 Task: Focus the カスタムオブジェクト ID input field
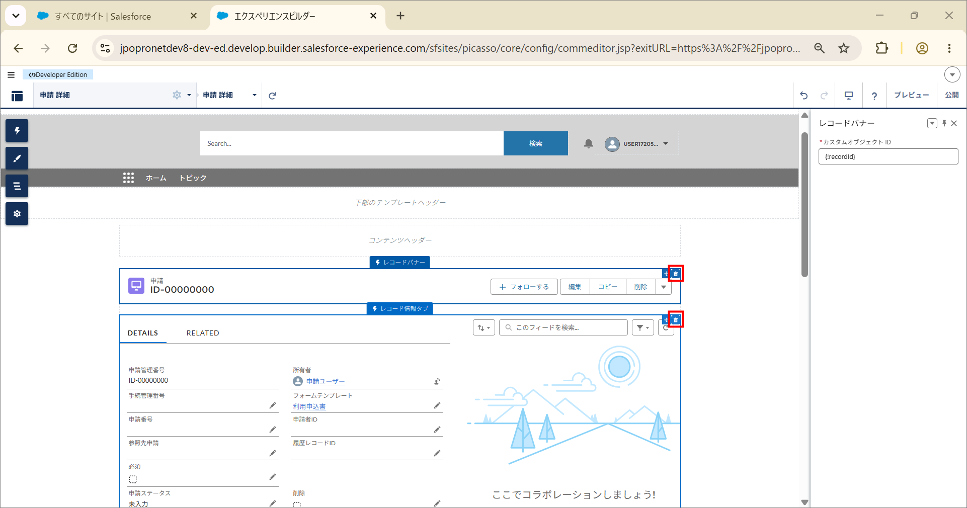tap(889, 157)
